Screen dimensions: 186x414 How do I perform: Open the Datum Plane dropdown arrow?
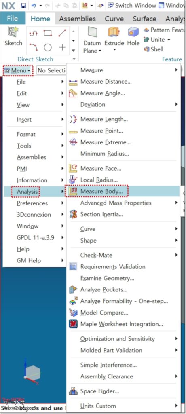[100, 51]
